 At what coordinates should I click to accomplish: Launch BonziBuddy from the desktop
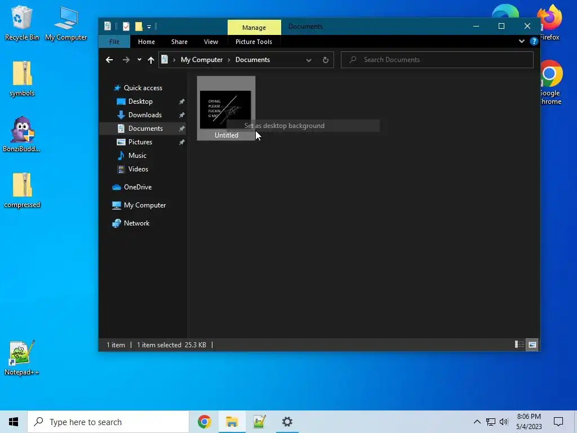coord(21,134)
